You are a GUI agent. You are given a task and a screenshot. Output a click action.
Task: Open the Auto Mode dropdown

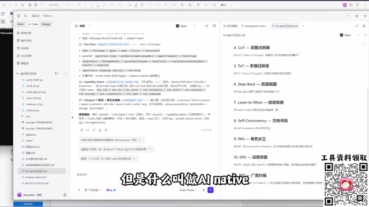click(188, 190)
